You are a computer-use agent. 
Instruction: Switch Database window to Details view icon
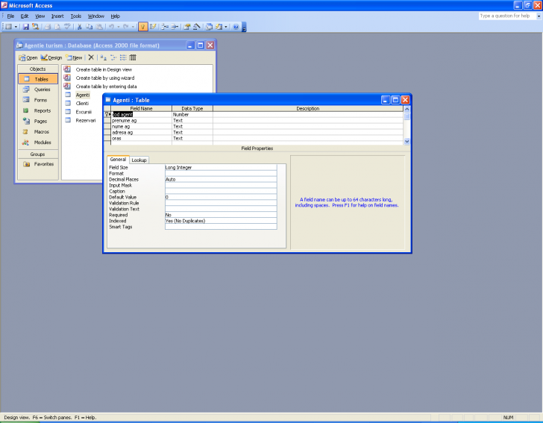(133, 57)
